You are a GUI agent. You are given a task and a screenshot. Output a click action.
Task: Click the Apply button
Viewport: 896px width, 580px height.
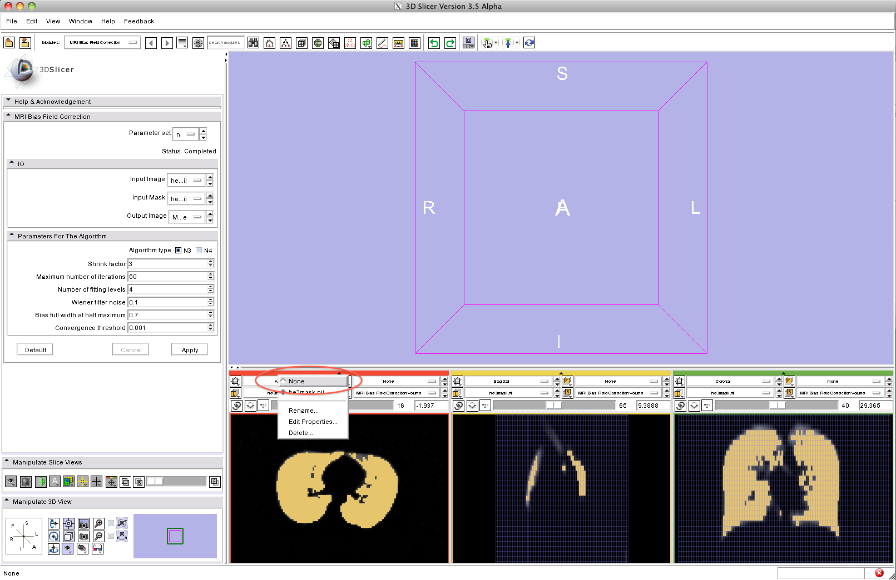coord(190,350)
